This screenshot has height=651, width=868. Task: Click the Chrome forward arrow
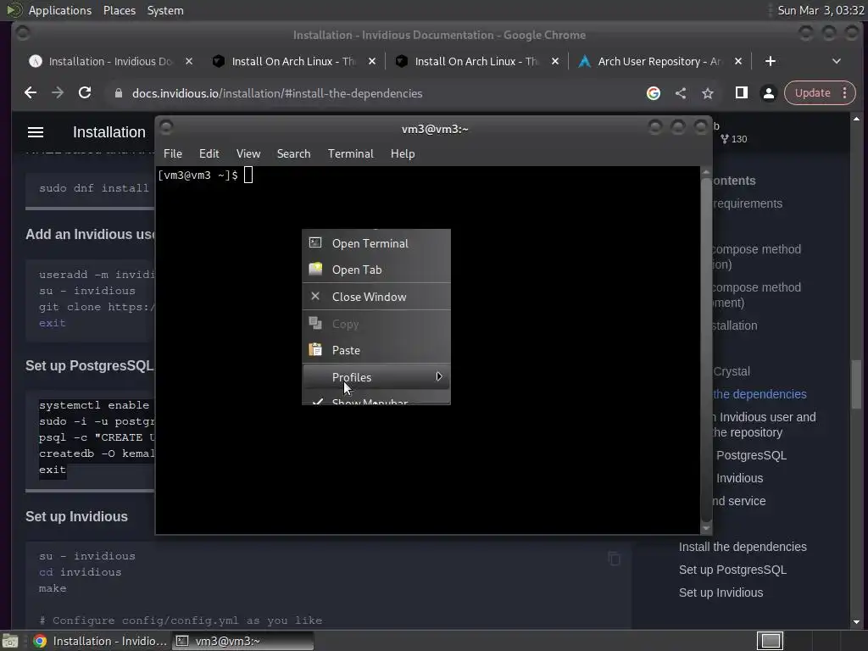click(58, 93)
